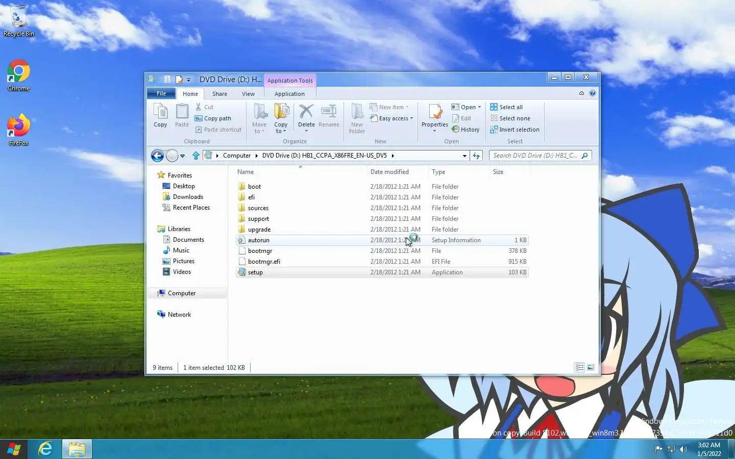Switch to Large icons view in status bar
Viewport: 735px width, 459px height.
point(591,367)
